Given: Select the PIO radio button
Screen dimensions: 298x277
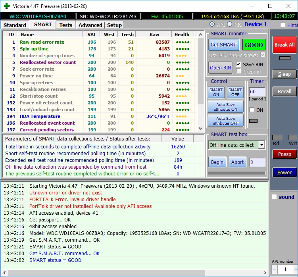Looking at the screenshot, I should [x=230, y=24].
